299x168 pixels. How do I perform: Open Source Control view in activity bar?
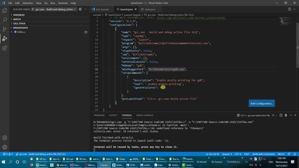point(5,29)
